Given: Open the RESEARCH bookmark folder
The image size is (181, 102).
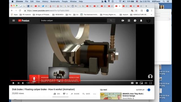Looking at the screenshot, I should click(58, 14).
